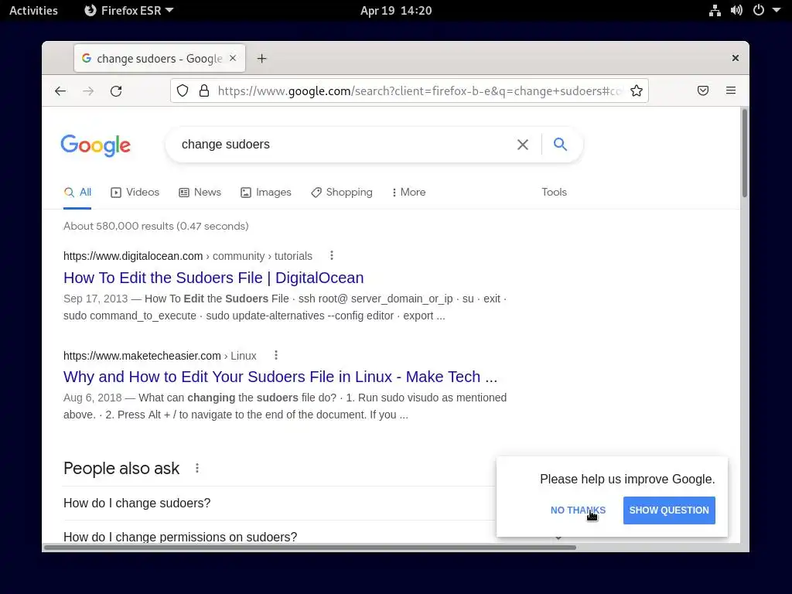Click the horizontal scrollbar at bottom
This screenshot has width=792, height=594.
point(310,548)
